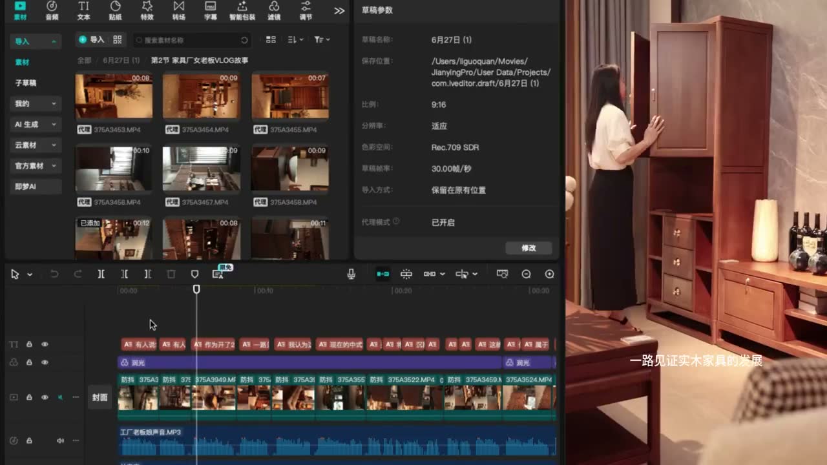
Task: Expand the 我的 sidebar section
Action: [x=36, y=103]
